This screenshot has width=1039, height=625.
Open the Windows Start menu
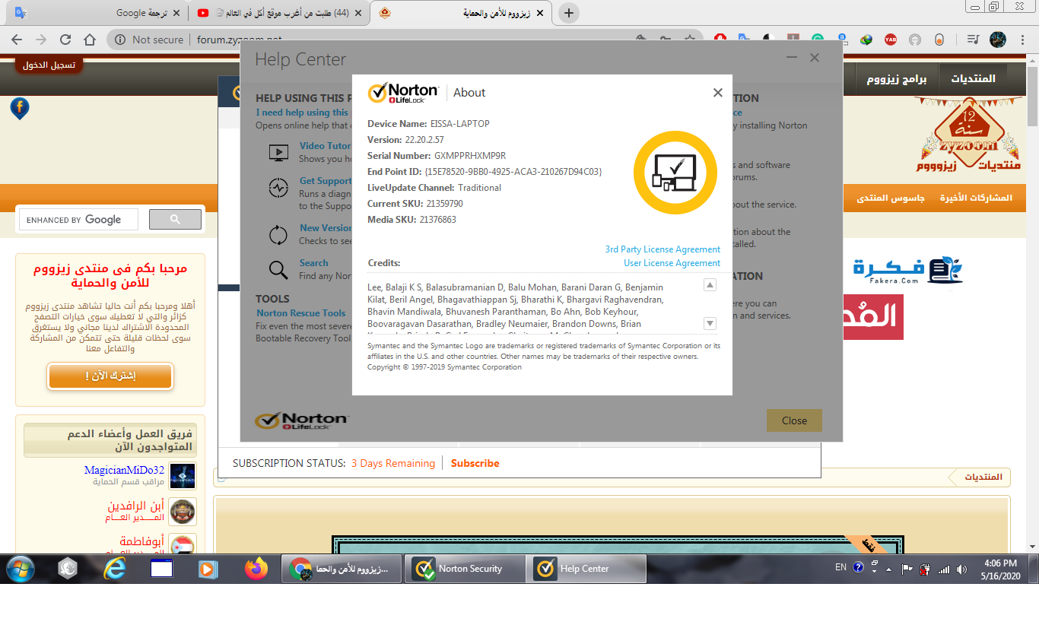coord(21,569)
